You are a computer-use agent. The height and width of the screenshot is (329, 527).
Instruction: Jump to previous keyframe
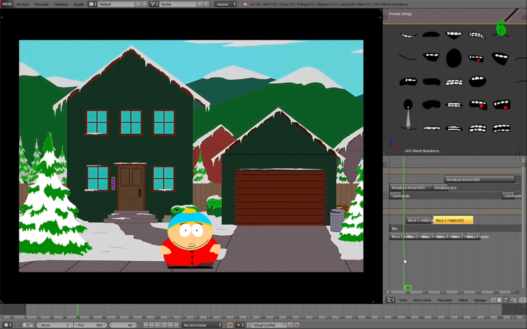click(152, 325)
